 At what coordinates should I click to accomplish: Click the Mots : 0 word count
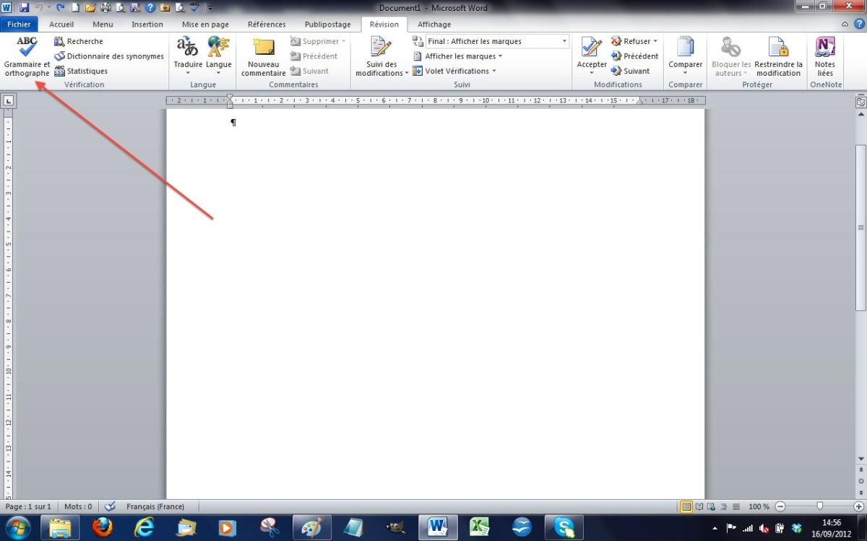point(78,507)
